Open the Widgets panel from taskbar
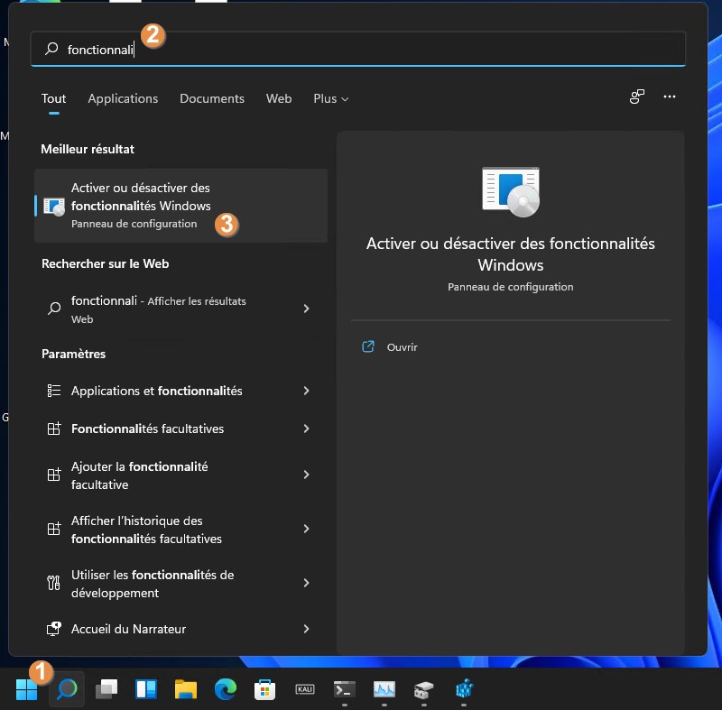Viewport: 722px width, 710px height. click(x=146, y=690)
